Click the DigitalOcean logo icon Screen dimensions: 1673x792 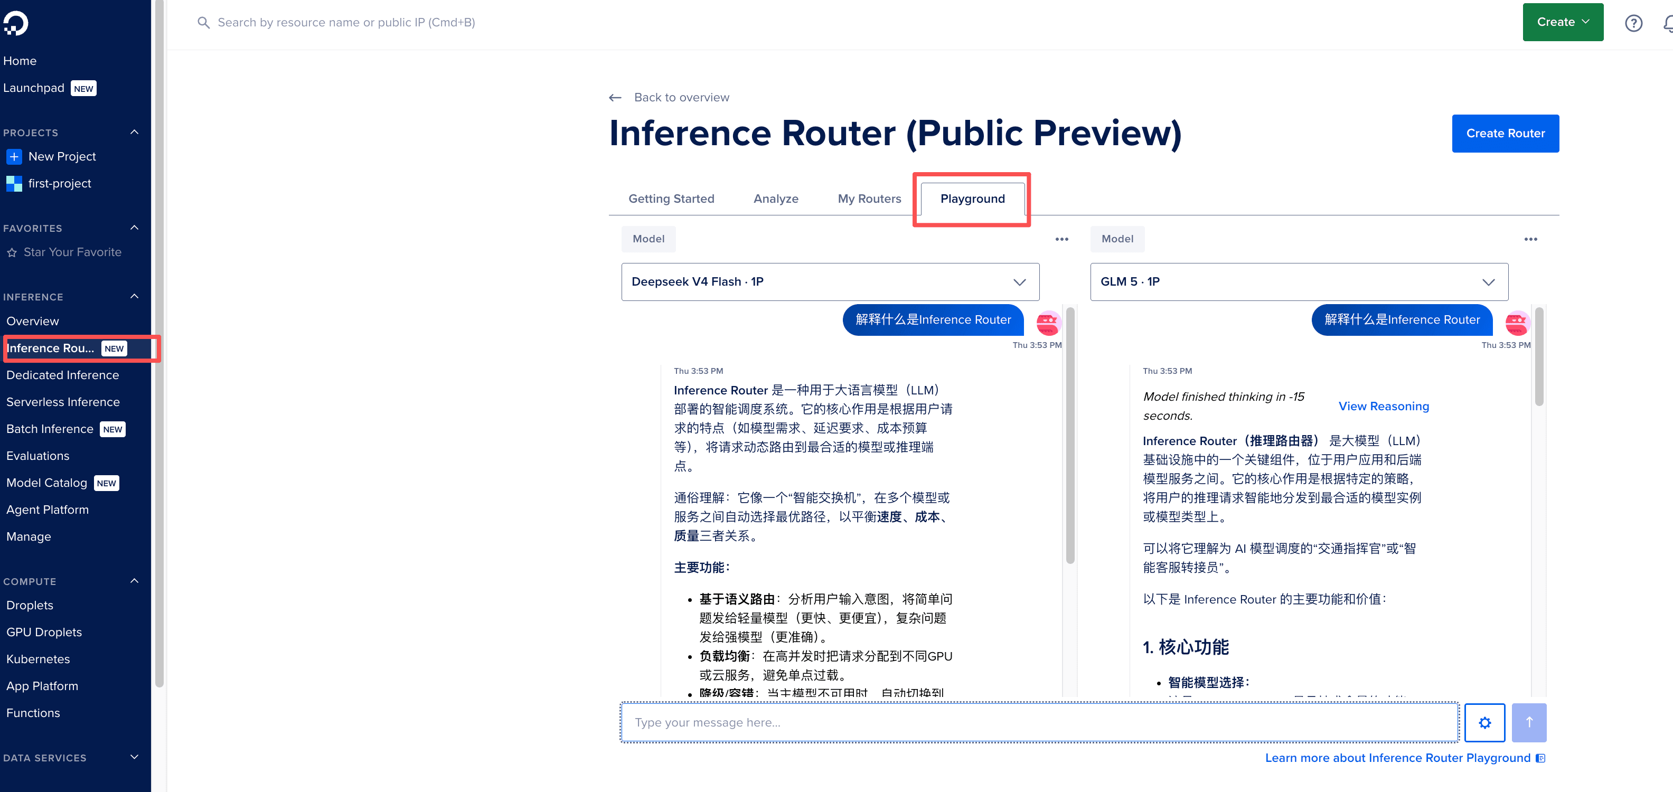[x=16, y=23]
